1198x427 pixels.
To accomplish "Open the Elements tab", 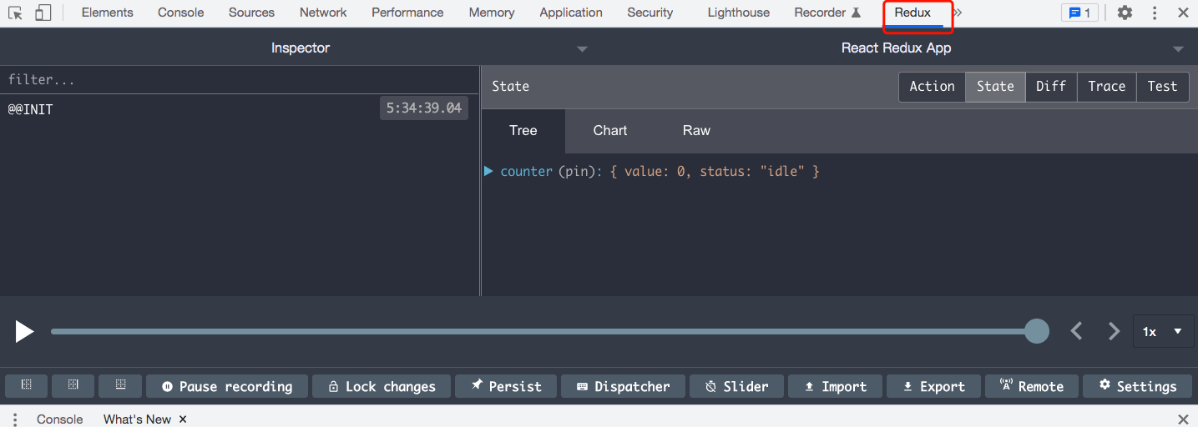I will pyautogui.click(x=107, y=13).
